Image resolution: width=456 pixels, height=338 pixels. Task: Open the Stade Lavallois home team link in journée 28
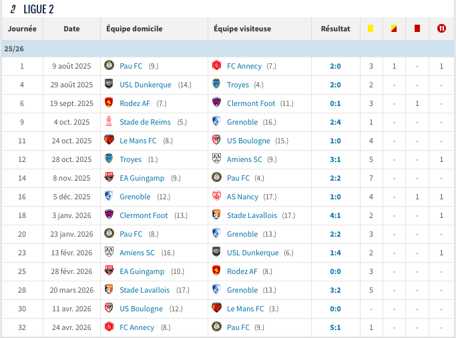tap(144, 290)
